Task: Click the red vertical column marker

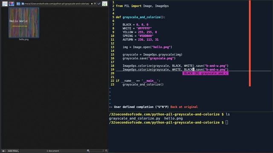Action: click(250, 43)
